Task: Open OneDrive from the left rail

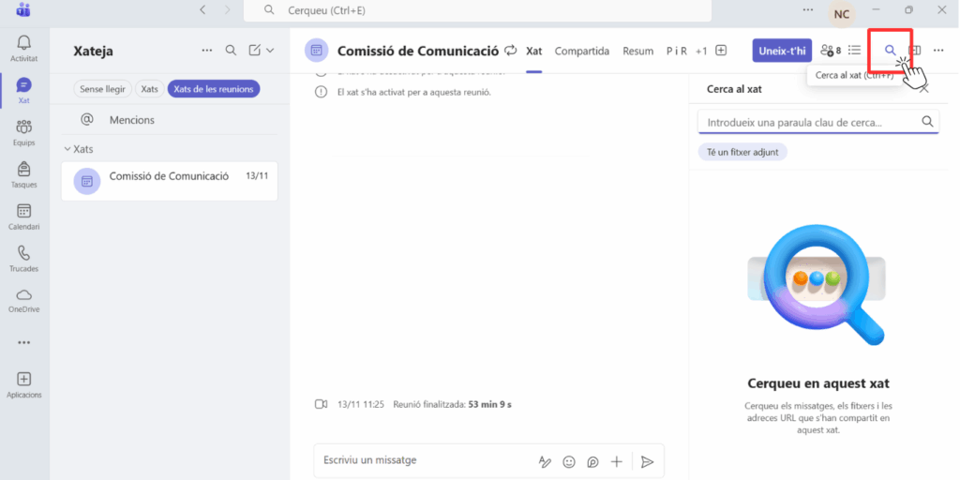Action: coord(23,299)
